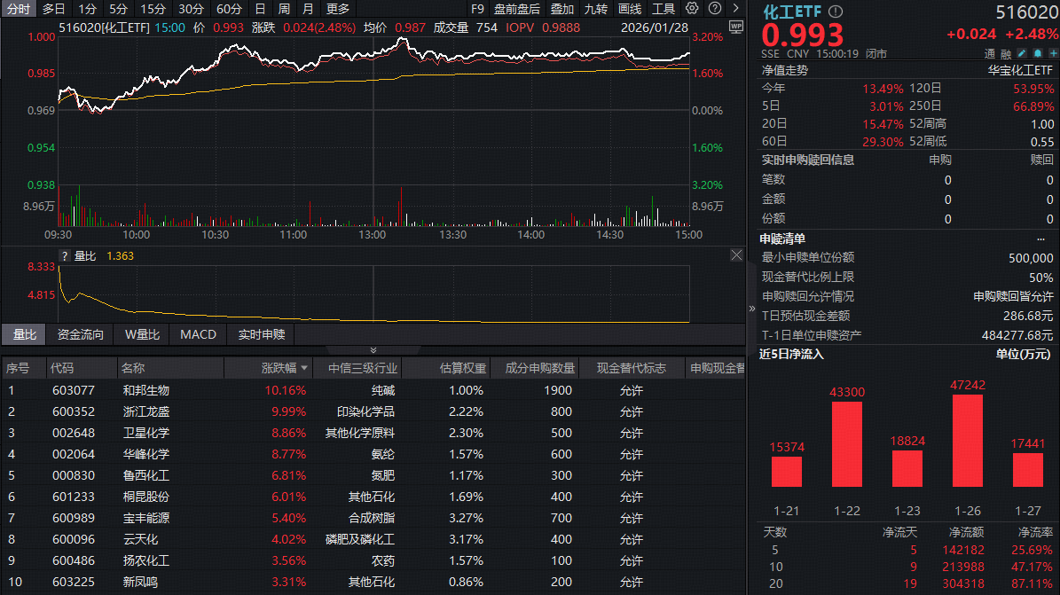Click the plus icon to add to watchlist
This screenshot has width=1060, height=595.
1054,53
